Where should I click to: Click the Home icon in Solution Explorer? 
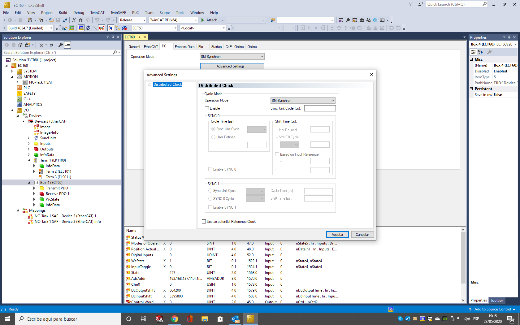click(20, 45)
